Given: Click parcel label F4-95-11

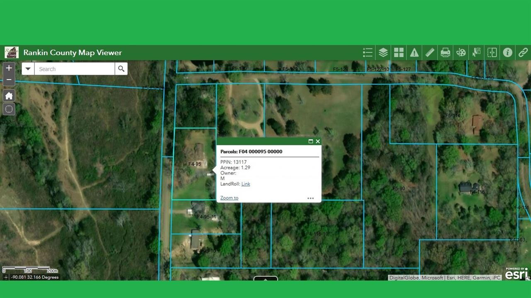Looking at the screenshot, I should [x=206, y=217].
